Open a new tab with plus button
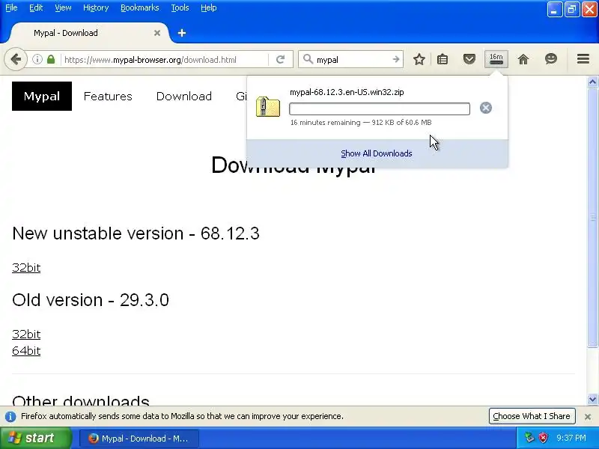The width and height of the screenshot is (599, 449). 182,33
